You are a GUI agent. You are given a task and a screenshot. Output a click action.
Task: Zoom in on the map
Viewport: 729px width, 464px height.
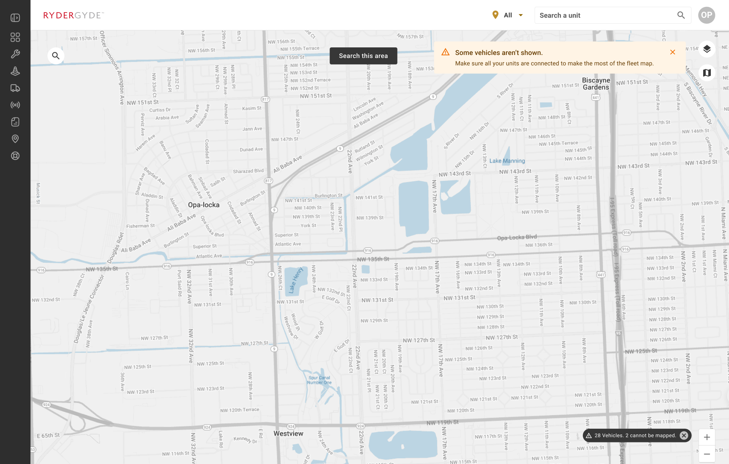pyautogui.click(x=707, y=437)
